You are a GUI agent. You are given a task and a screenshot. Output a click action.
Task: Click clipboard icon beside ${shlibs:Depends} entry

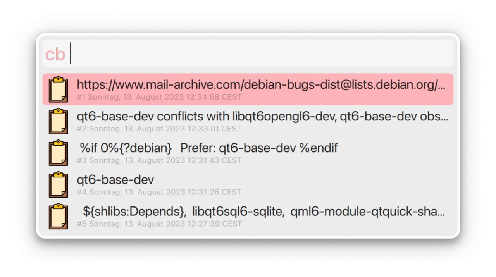58,217
